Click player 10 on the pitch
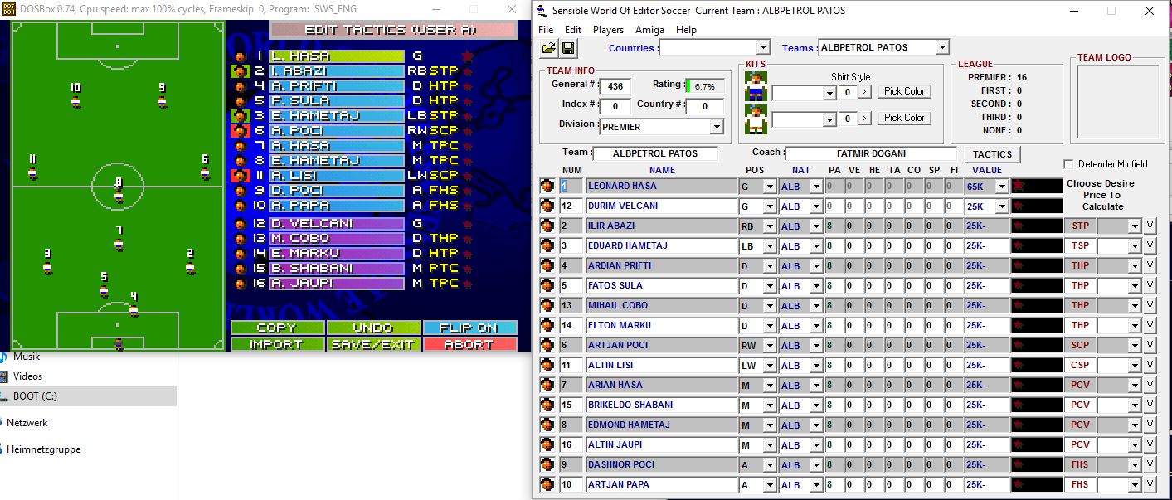This screenshot has height=500, width=1172. click(x=75, y=96)
